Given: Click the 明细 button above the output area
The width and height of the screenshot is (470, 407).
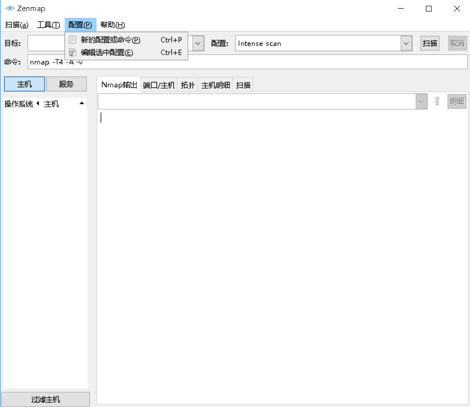Looking at the screenshot, I should point(456,101).
